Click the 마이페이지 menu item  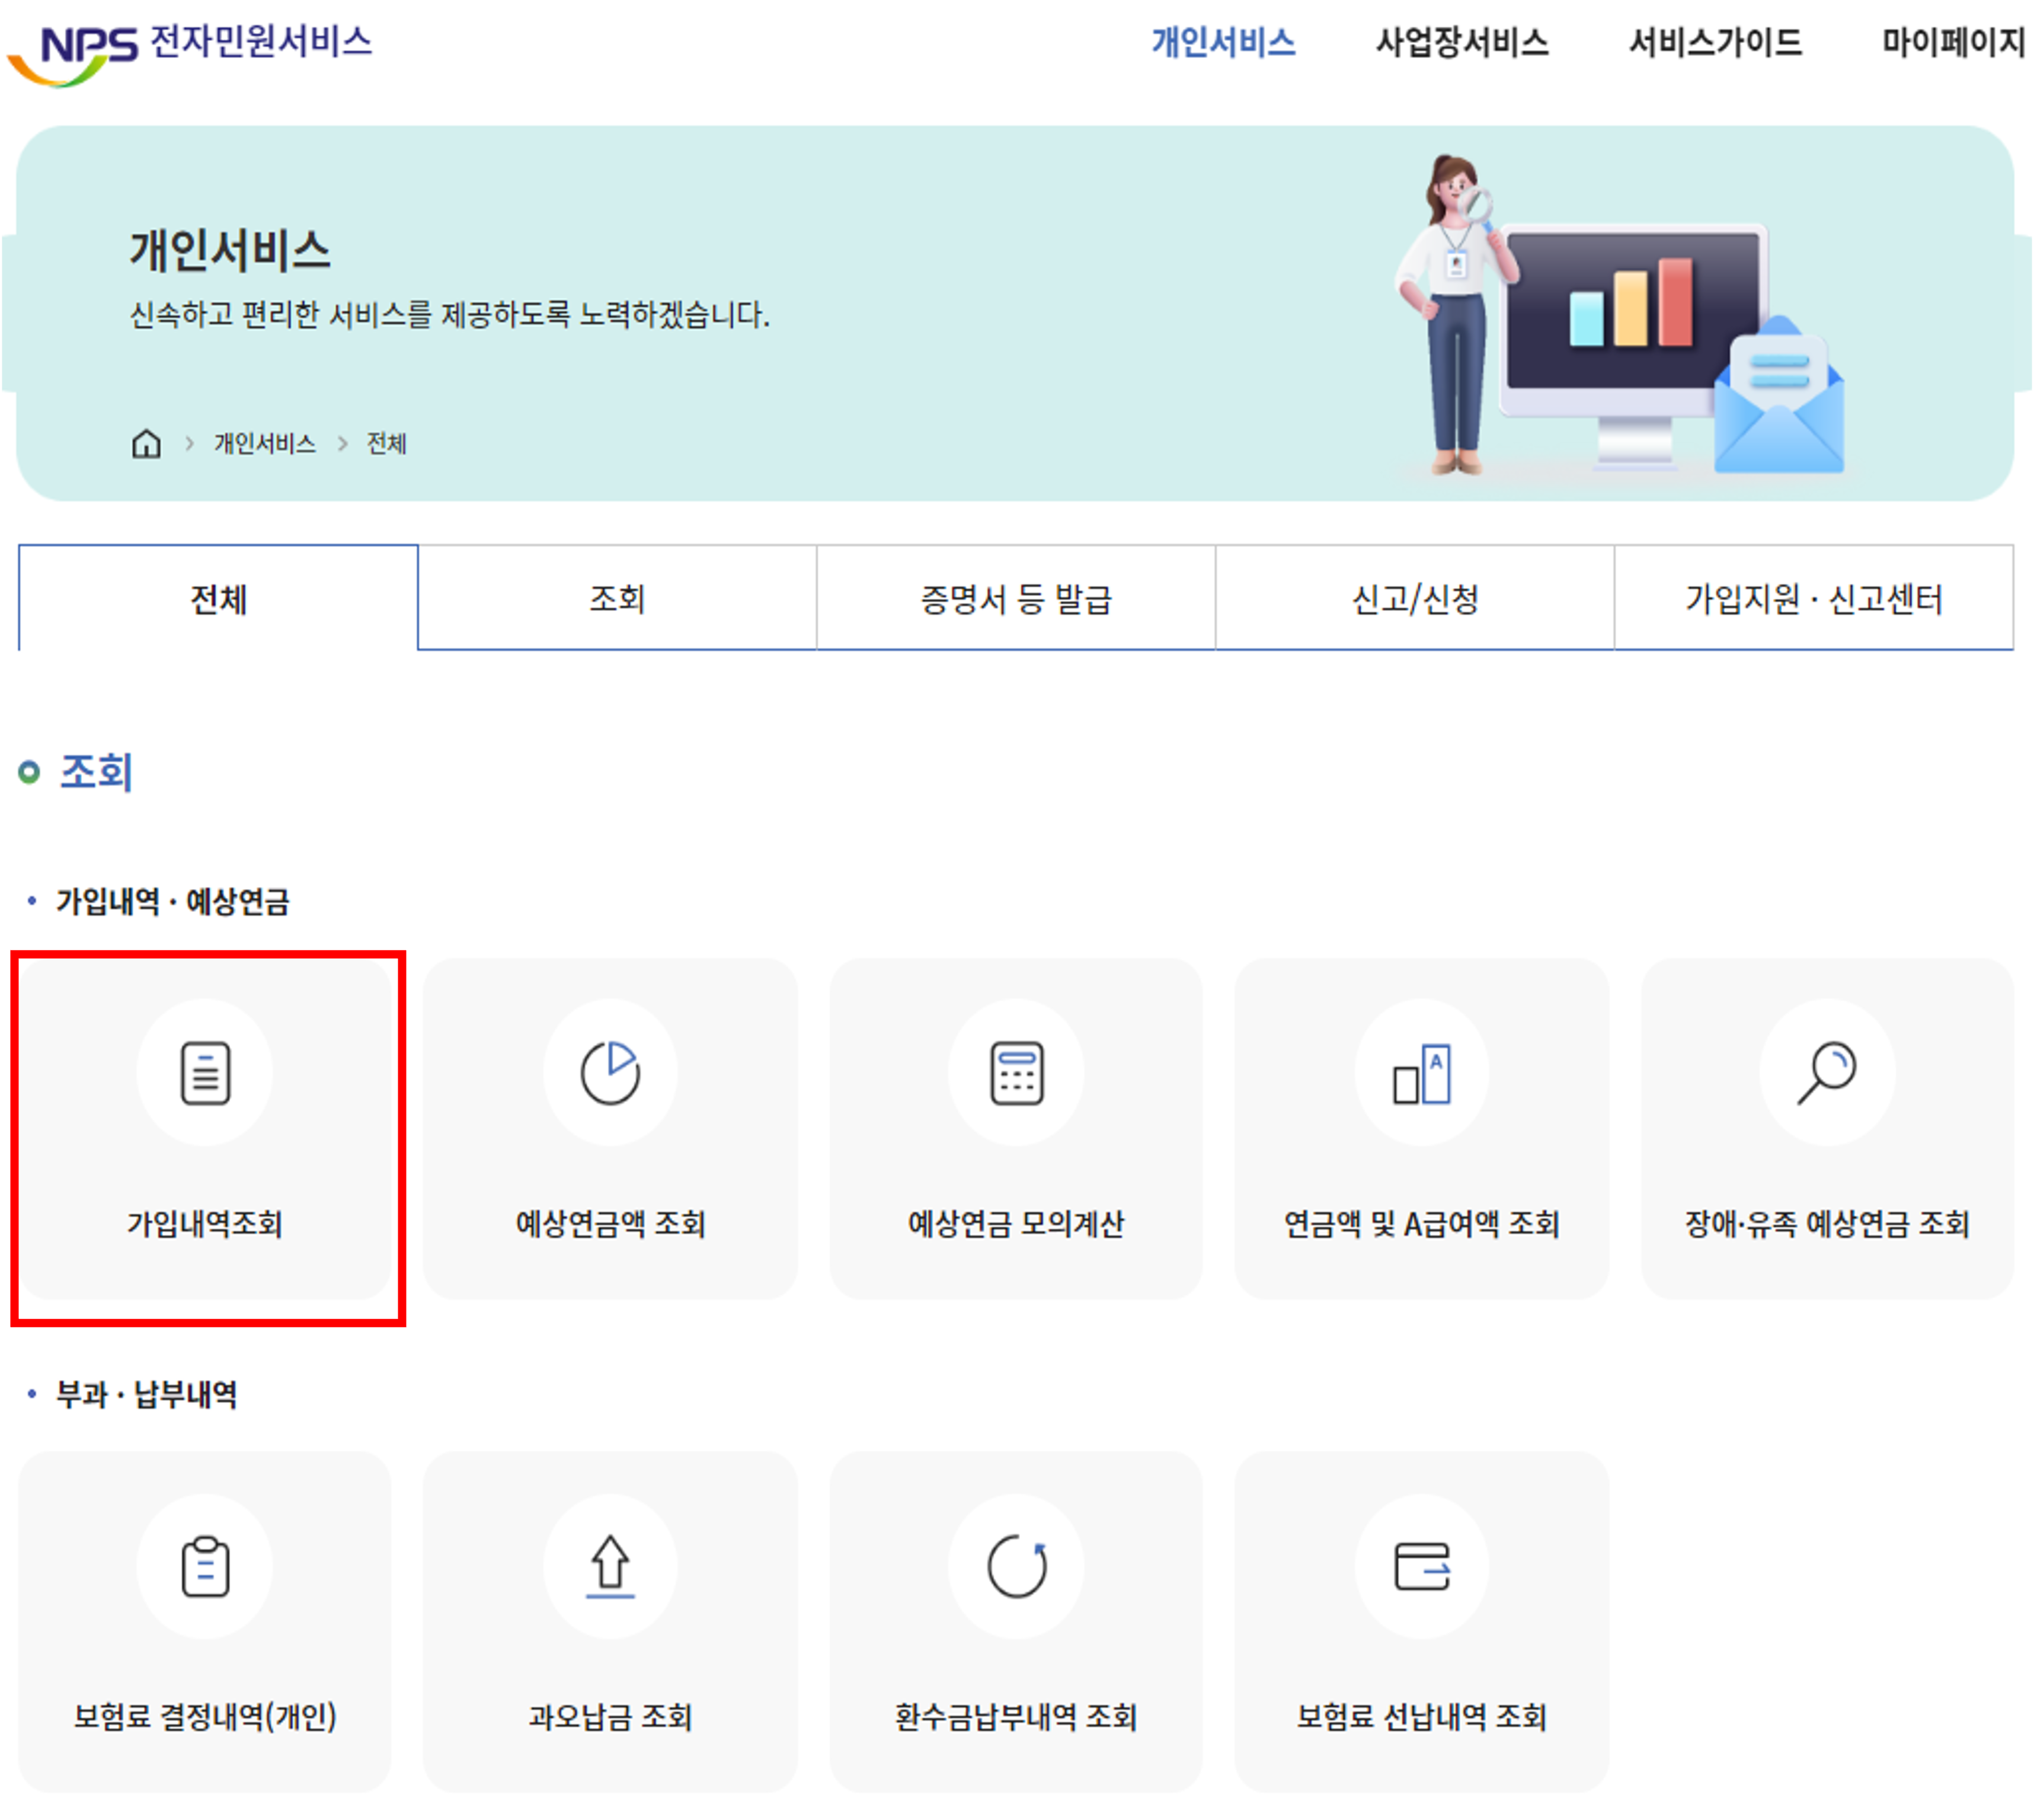point(1952,42)
